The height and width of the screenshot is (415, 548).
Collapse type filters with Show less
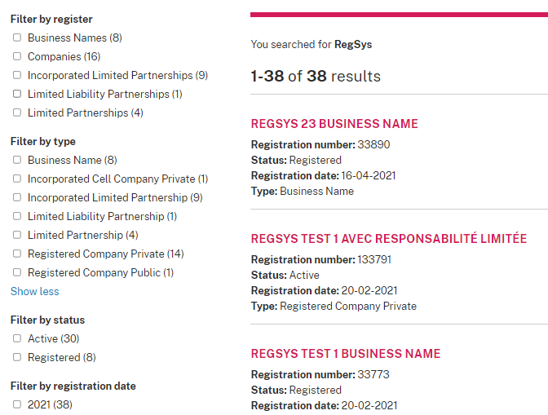34,291
